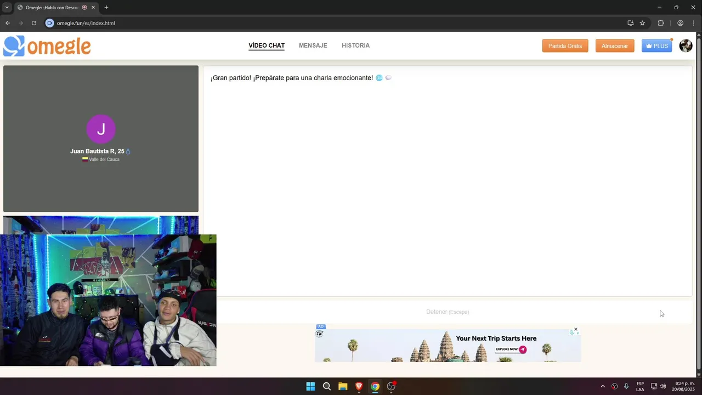Open the Chrome profile button
This screenshot has width=702, height=395.
coord(680,23)
